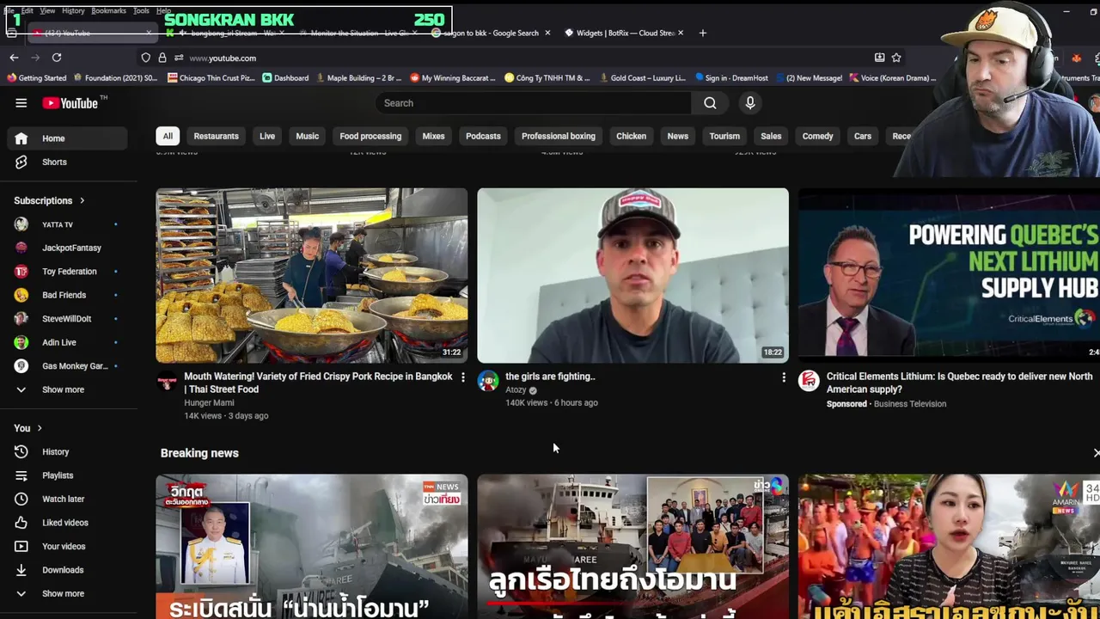Click the site security padlock icon
The height and width of the screenshot is (619, 1100).
tap(162, 58)
